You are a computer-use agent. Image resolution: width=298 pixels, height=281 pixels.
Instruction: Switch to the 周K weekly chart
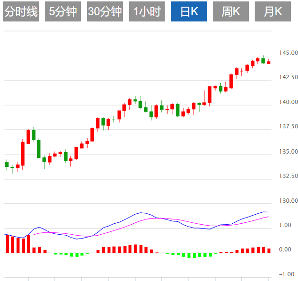[x=230, y=12]
